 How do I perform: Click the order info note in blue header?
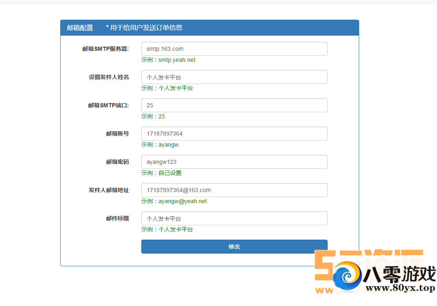coord(143,27)
